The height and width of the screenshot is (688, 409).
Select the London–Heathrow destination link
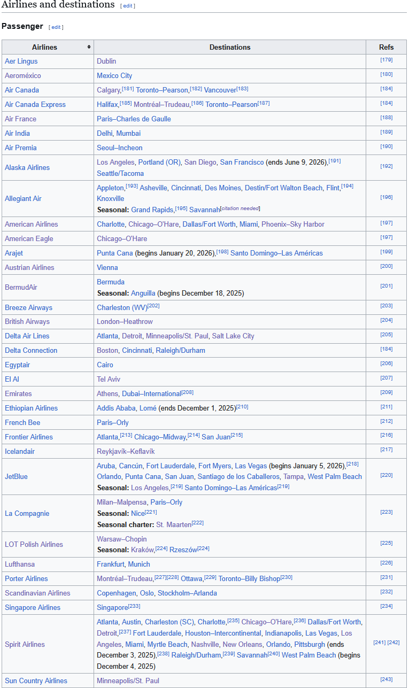125,322
